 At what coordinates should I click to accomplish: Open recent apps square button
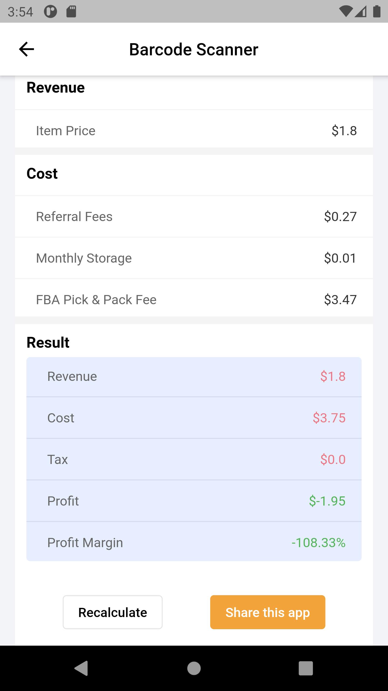click(x=306, y=668)
